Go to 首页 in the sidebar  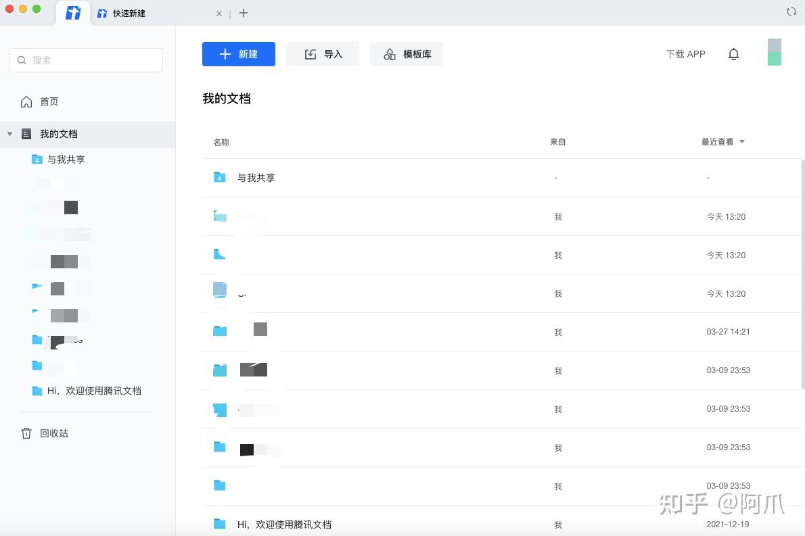[49, 101]
